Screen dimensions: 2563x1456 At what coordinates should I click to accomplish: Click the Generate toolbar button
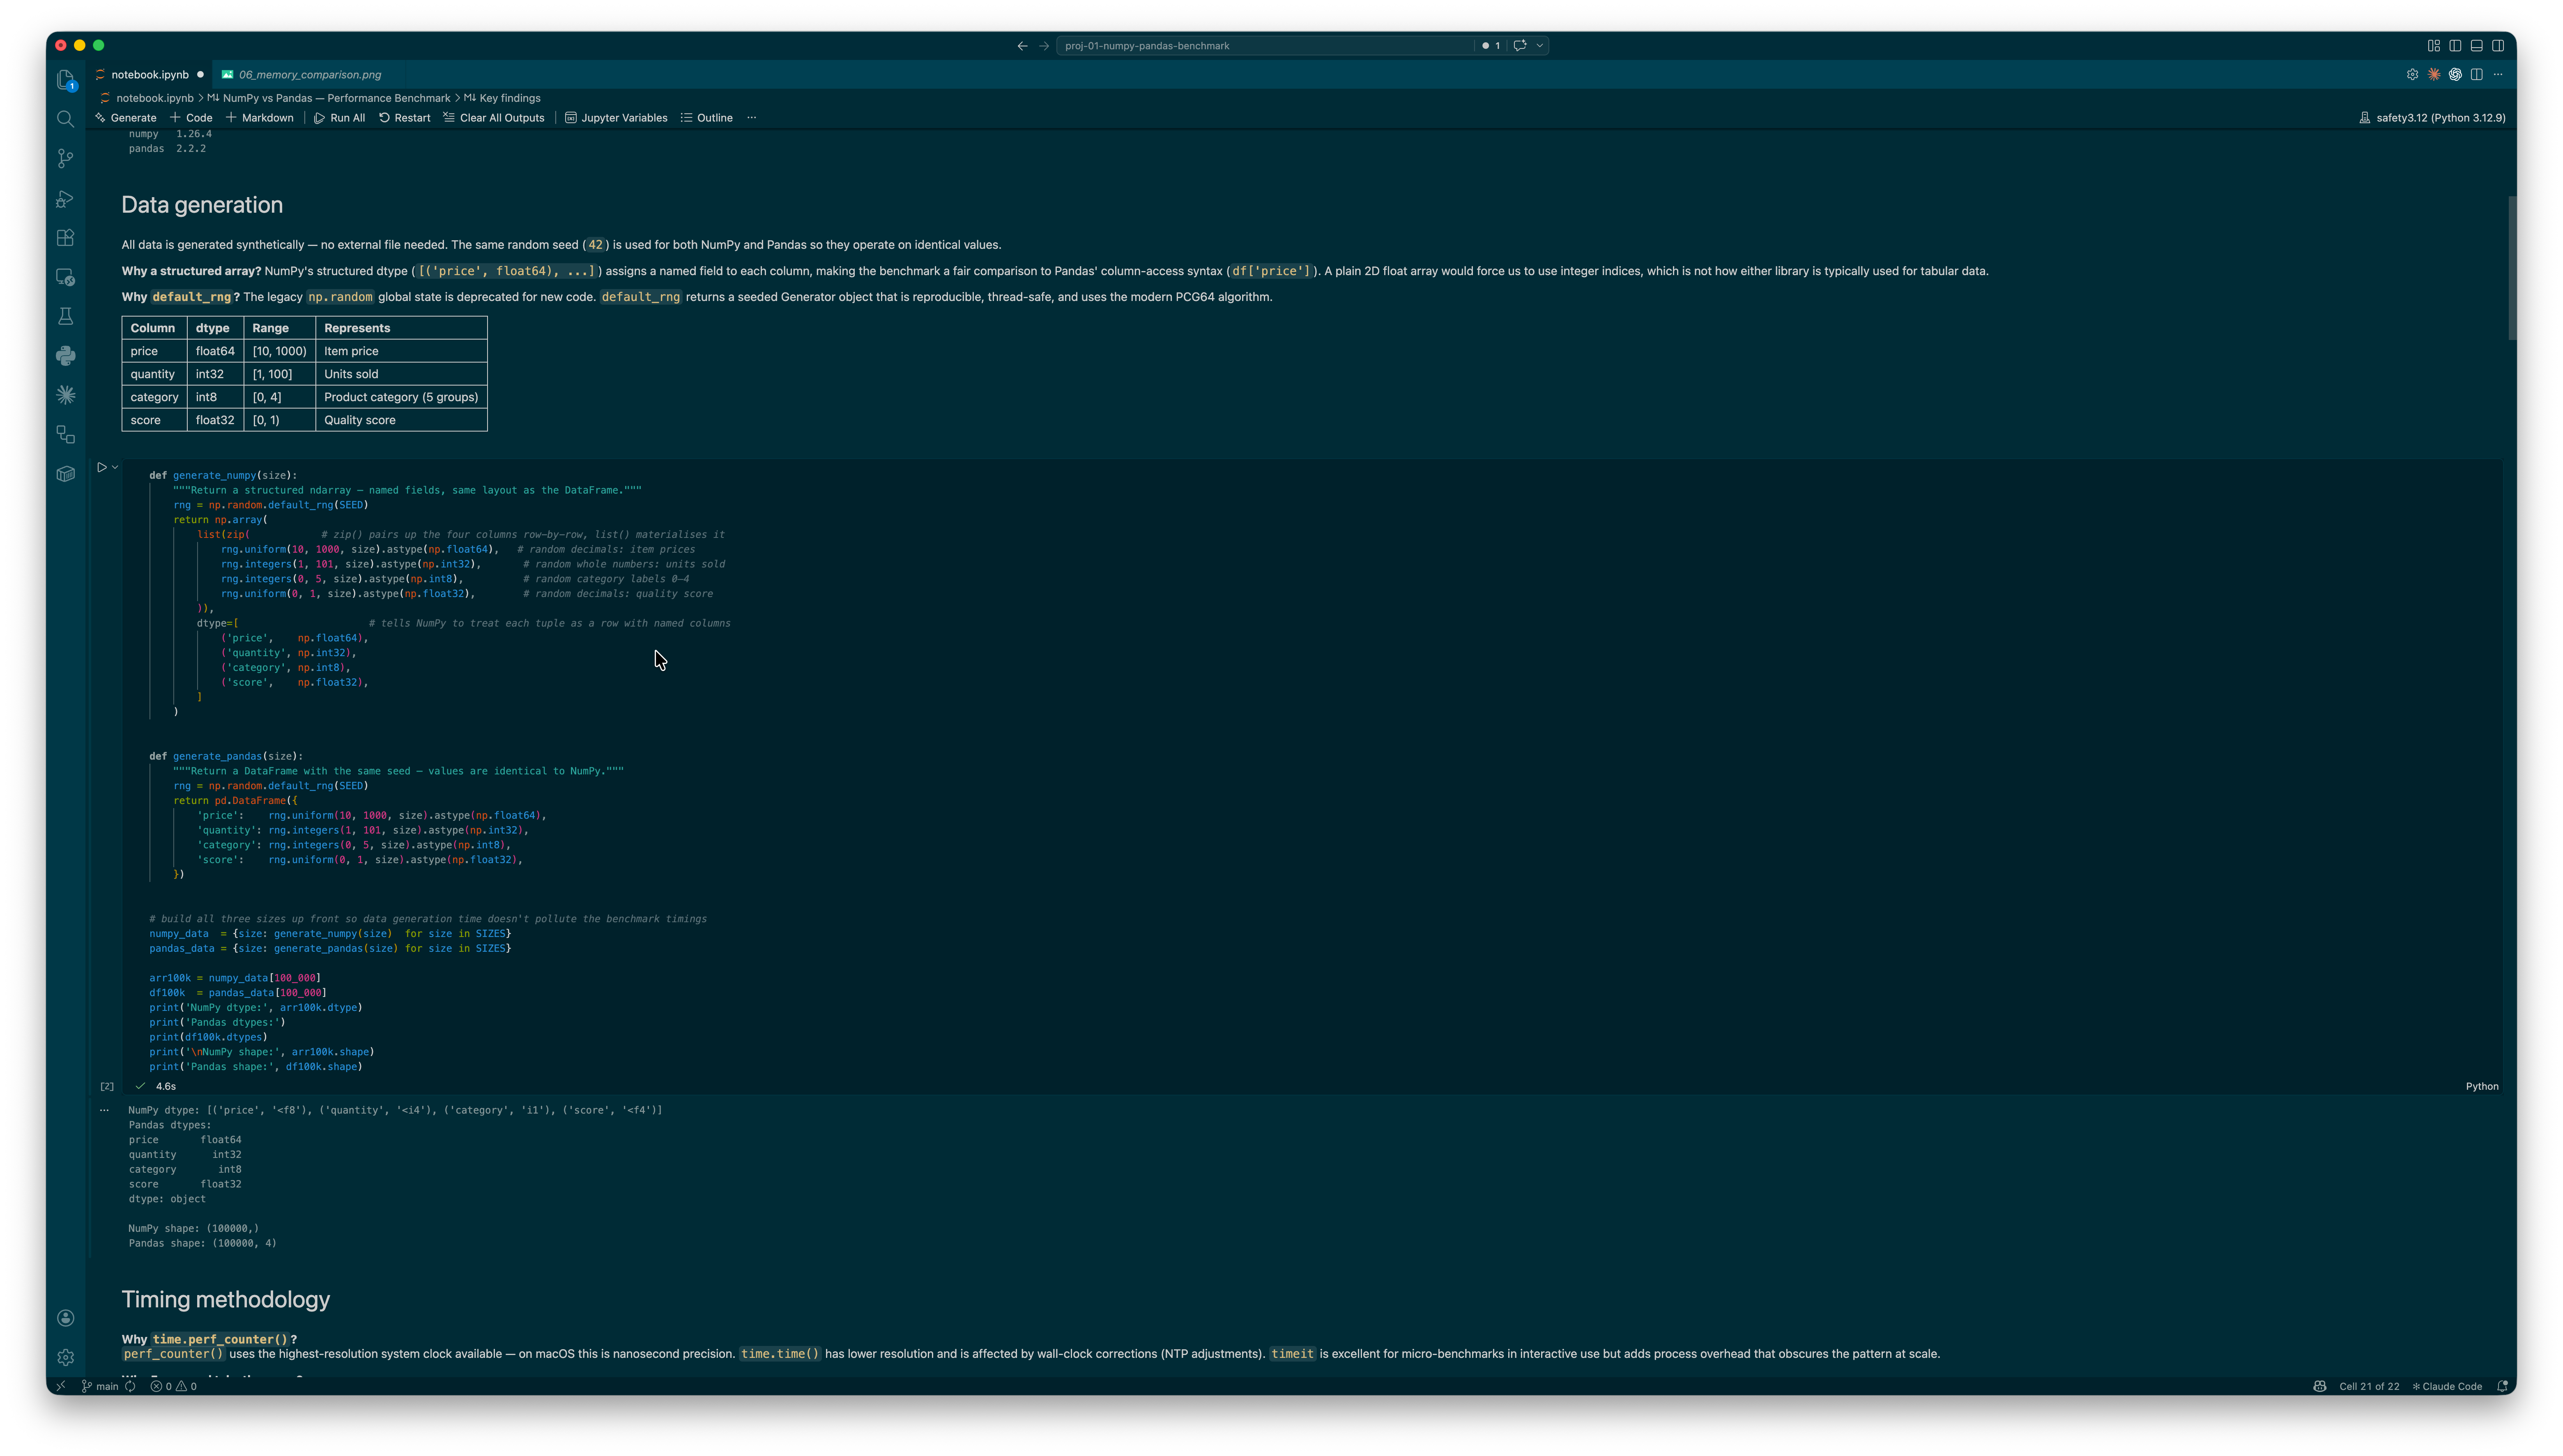pyautogui.click(x=126, y=118)
